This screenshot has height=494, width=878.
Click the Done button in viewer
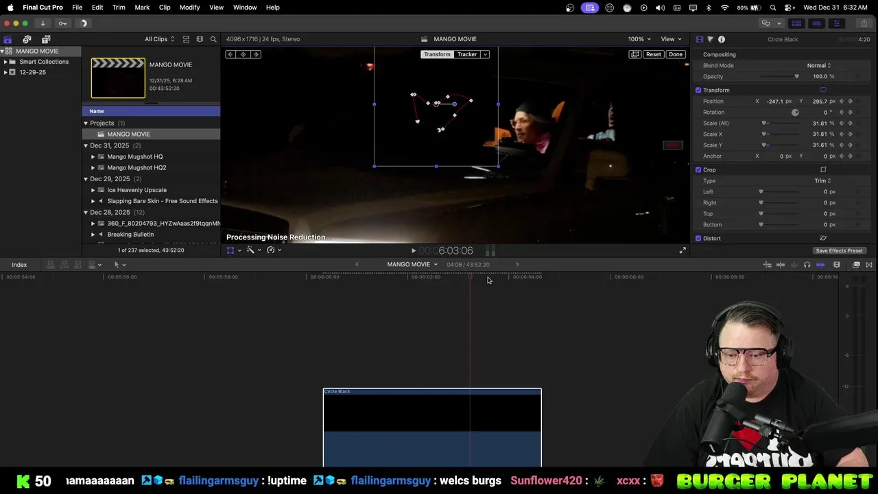point(676,54)
